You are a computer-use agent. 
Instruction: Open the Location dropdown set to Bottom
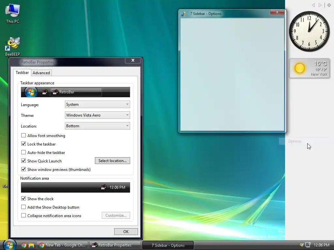tap(97, 126)
